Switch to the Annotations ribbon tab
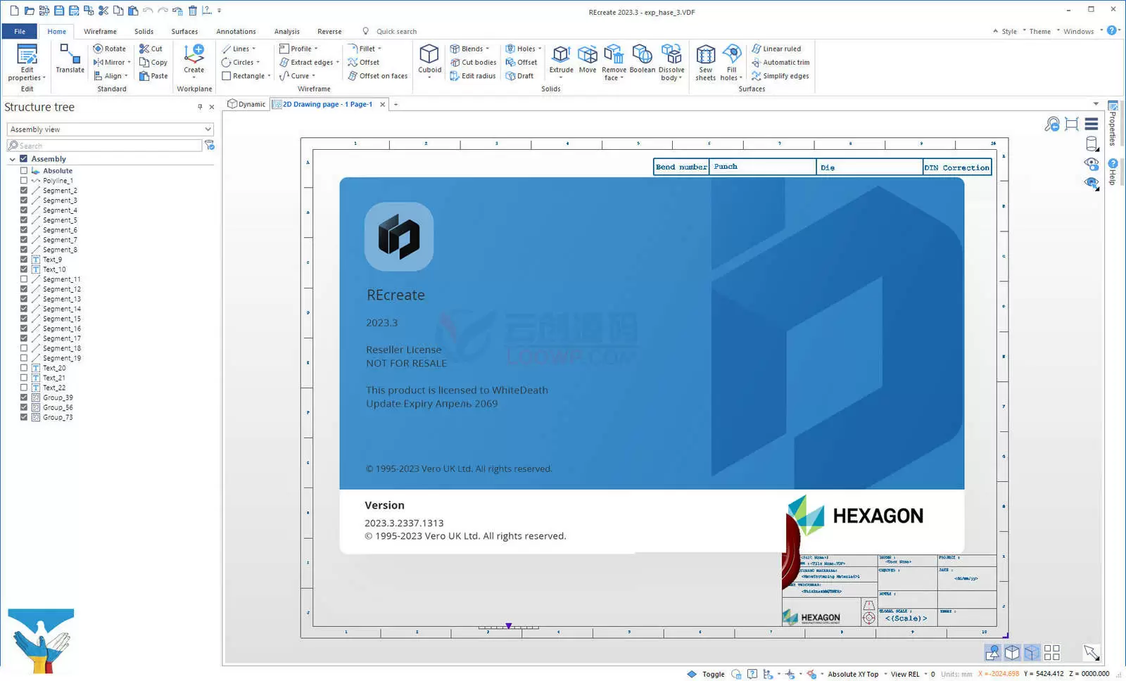This screenshot has height=681, width=1126. point(236,31)
